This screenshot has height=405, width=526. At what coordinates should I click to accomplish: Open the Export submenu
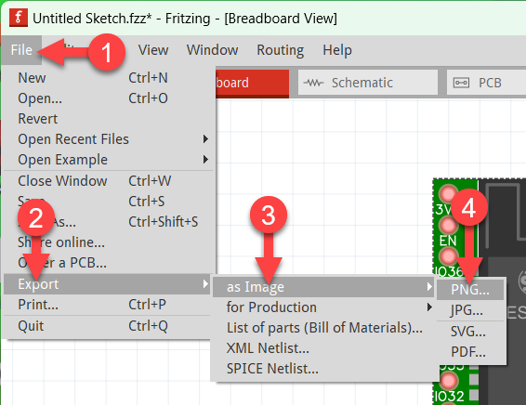(x=108, y=284)
